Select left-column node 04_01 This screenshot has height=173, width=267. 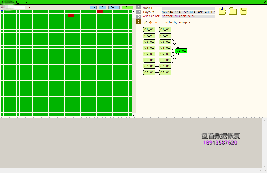point(149,48)
